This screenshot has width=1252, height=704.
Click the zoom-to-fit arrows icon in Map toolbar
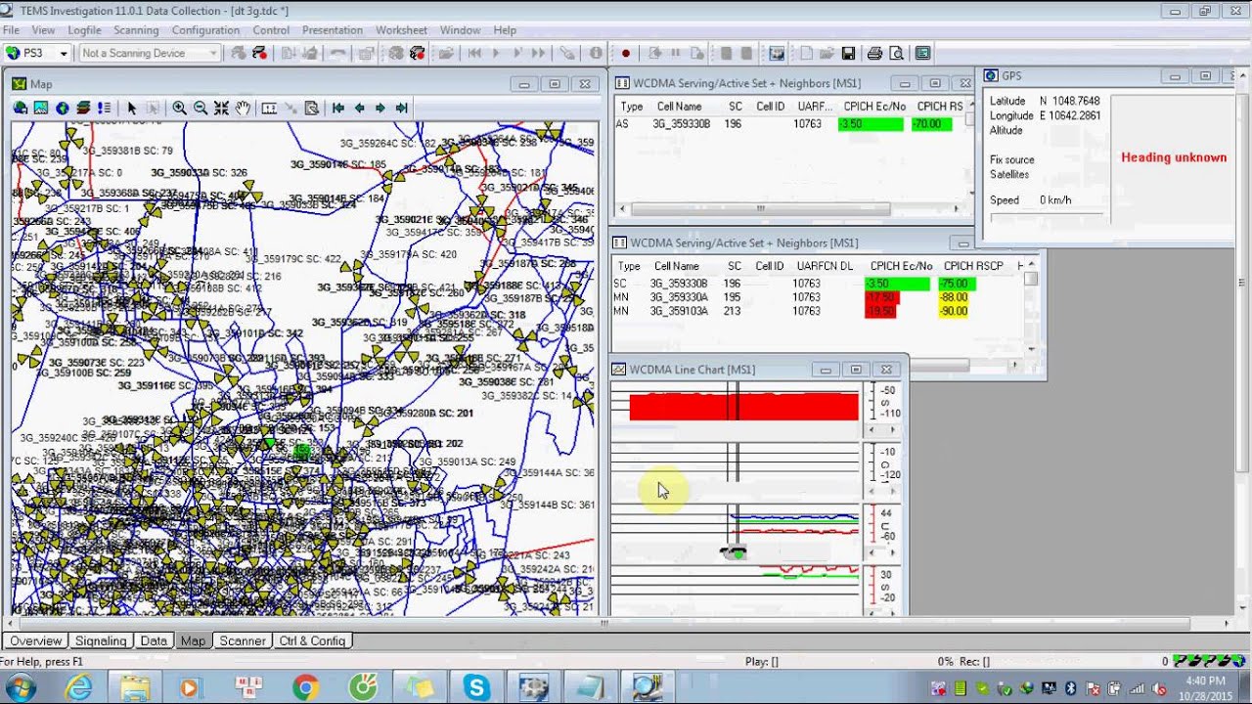click(222, 108)
